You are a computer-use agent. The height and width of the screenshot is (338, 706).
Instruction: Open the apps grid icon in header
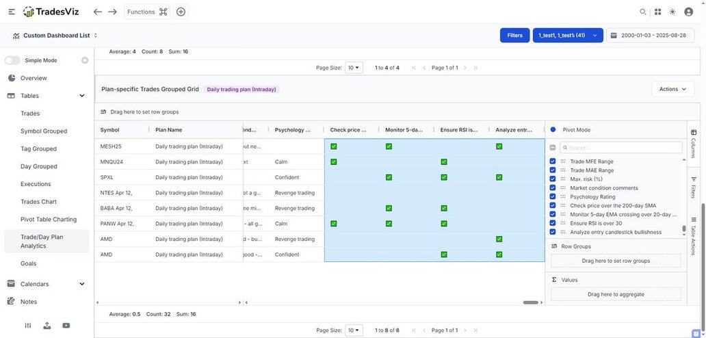click(657, 12)
